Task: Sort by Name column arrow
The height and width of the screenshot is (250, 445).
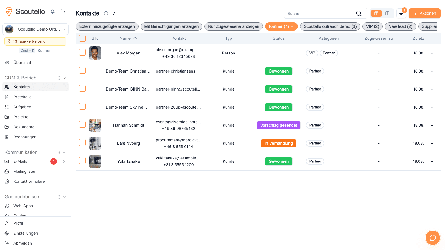Action: point(135,38)
